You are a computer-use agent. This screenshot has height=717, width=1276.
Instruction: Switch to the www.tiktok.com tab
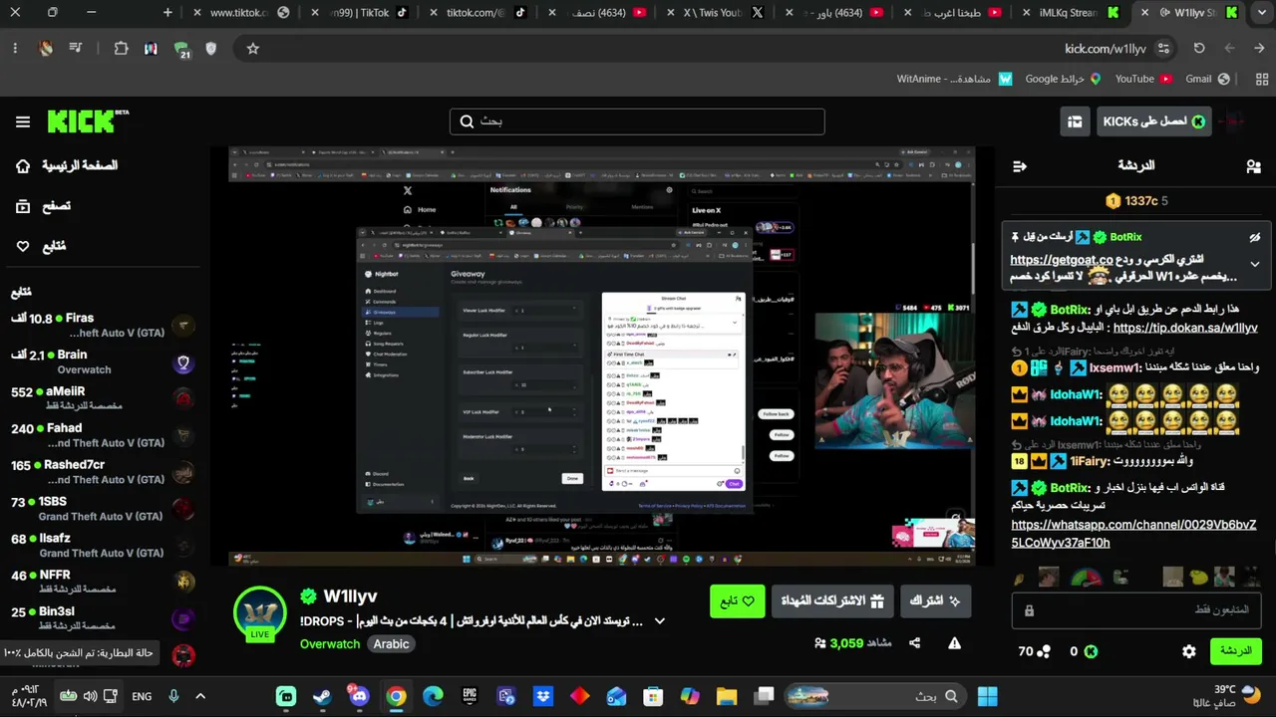tap(240, 13)
